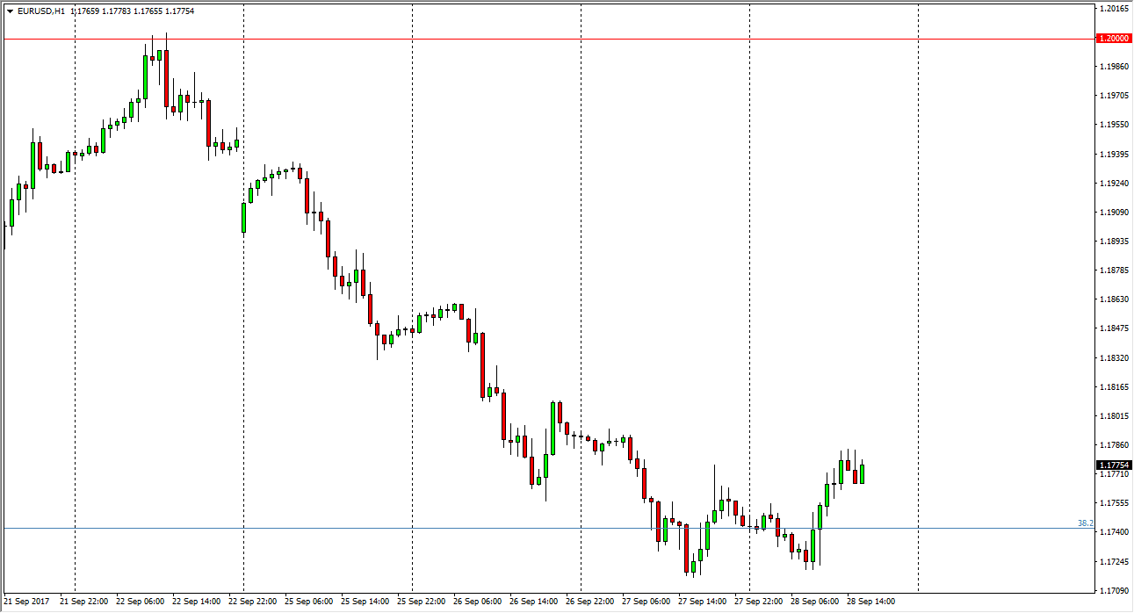Click the 22 Sep 22:00 time label
This screenshot has height=613, width=1134.
(252, 602)
